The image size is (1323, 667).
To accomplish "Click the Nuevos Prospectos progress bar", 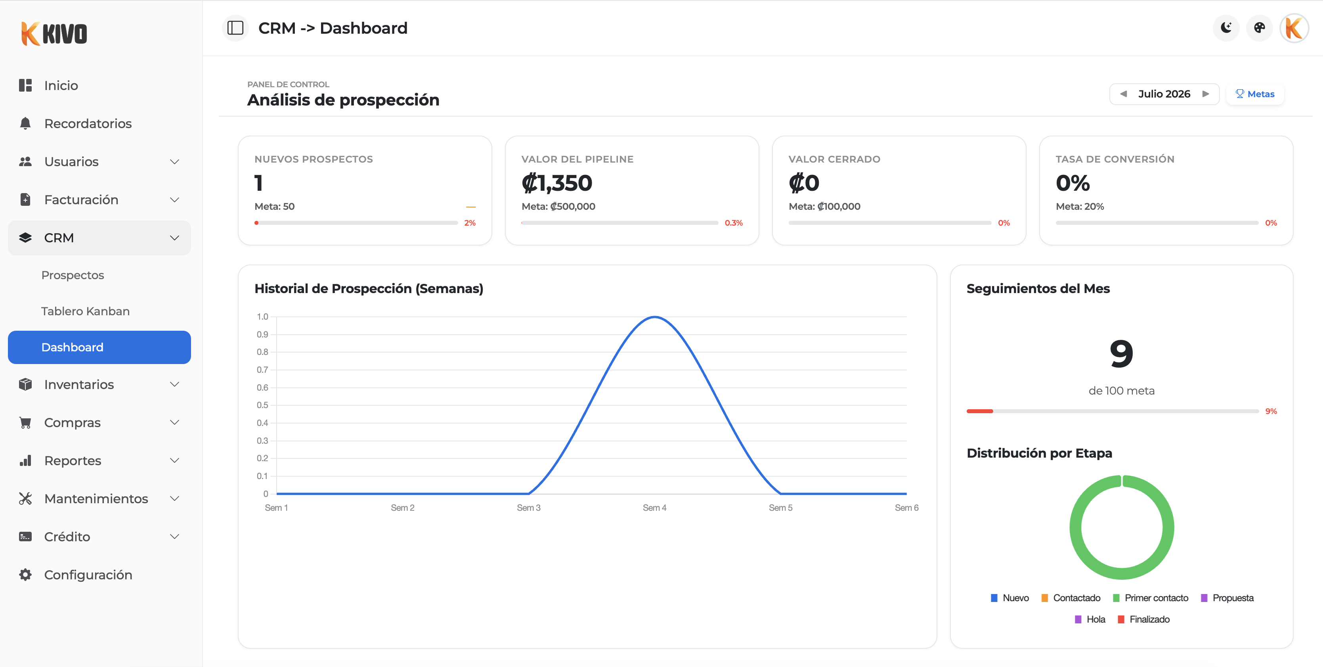I will tap(356, 223).
